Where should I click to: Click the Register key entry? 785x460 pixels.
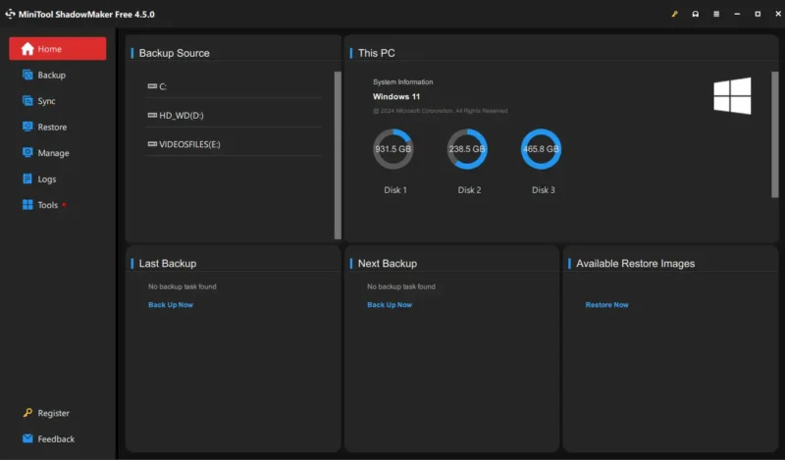click(46, 413)
